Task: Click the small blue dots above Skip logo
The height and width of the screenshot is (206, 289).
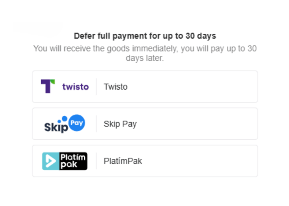Action: [x=63, y=120]
